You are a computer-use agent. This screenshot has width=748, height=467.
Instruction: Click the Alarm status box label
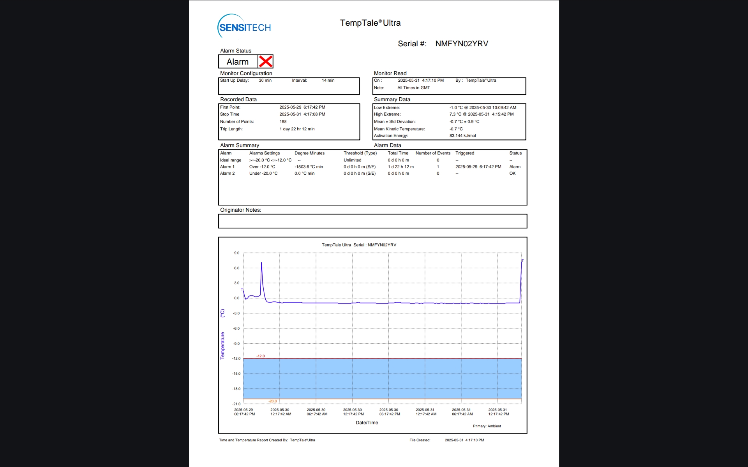click(x=238, y=61)
